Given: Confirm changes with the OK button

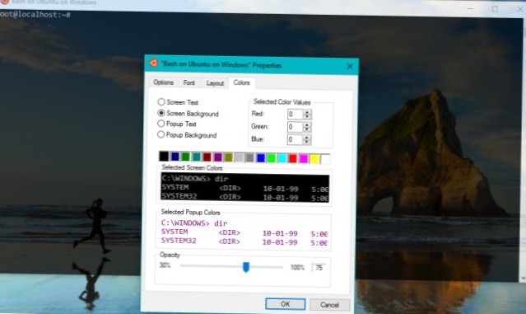Looking at the screenshot, I should click(x=286, y=304).
